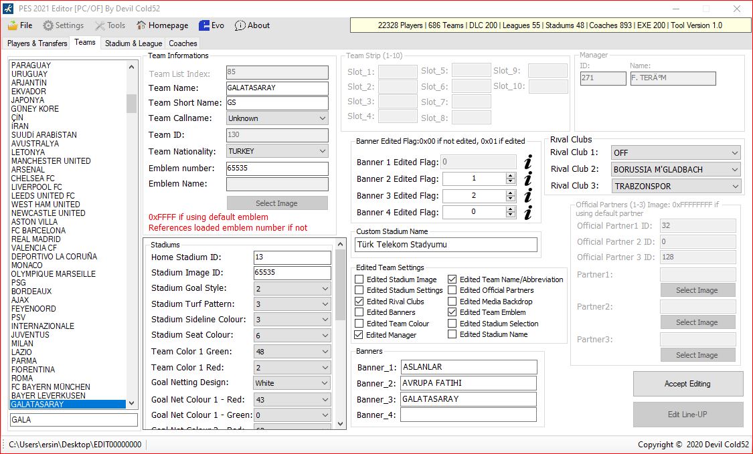This screenshot has height=454, width=753.
Task: Click the info icon beside Banner 1 Edited Flag
Action: [528, 162]
